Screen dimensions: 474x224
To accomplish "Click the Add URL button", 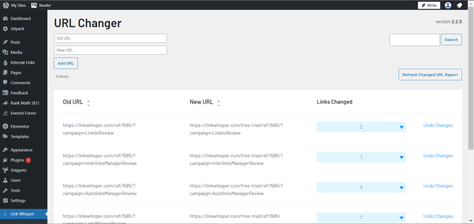I will 66,63.
